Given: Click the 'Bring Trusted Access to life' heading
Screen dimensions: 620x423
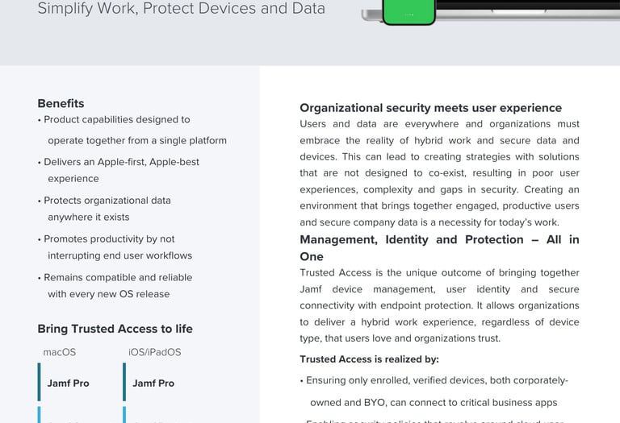Looking at the screenshot, I should 115,329.
